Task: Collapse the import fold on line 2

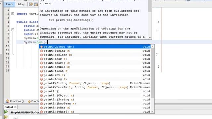Action: click(13, 14)
